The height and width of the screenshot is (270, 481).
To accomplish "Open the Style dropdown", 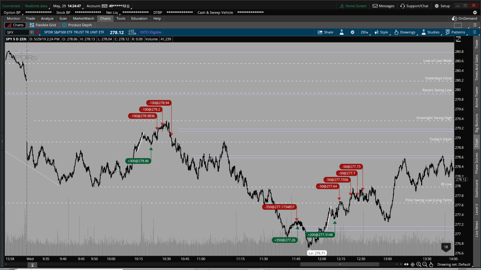I will pos(382,32).
